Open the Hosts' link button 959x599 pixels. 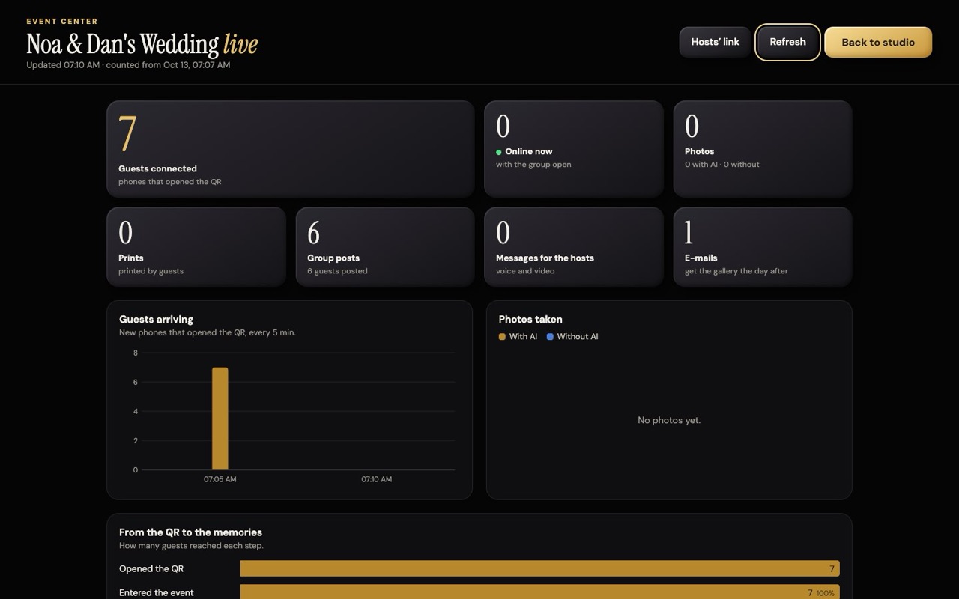tap(715, 42)
